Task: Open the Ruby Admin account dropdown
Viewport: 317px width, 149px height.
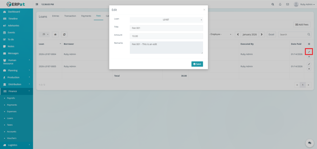Action: (x=307, y=4)
